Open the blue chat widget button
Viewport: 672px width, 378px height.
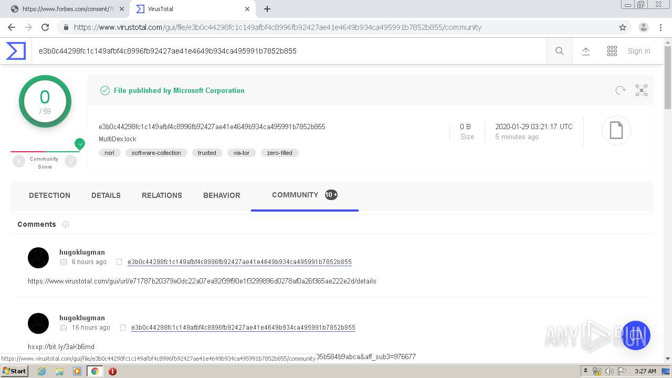[x=636, y=335]
